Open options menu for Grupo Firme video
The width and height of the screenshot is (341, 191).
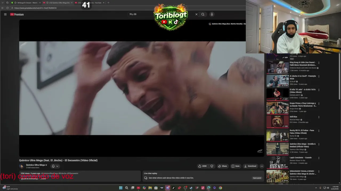click(319, 103)
